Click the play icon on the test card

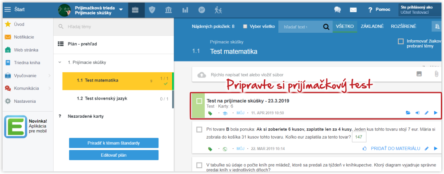point(436,113)
